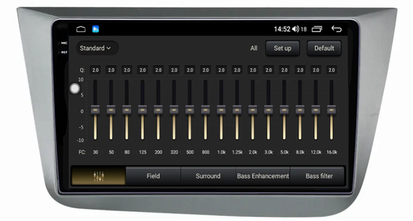Click the 1.0k band slider handle
This screenshot has height=221, width=413.
pyautogui.click(x=221, y=110)
